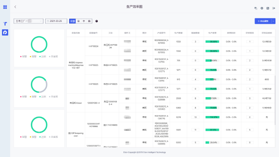Screen dimensions: 279x157
Task: Click the question mark help icon
Action: click(97, 21)
